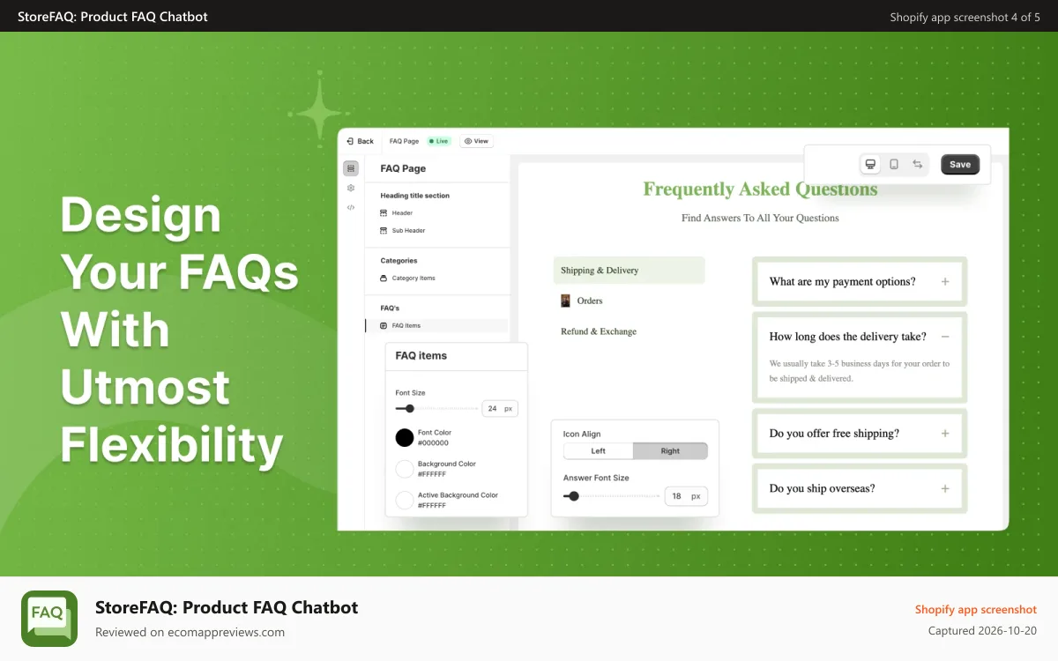Open the Active Background Color swatch
1058x661 pixels.
(405, 501)
